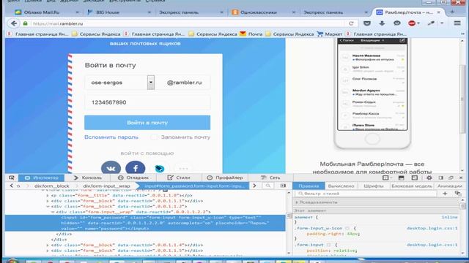The image size is (469, 263).
Task: Switch to the Отладчик devtools tab
Action: point(133,178)
